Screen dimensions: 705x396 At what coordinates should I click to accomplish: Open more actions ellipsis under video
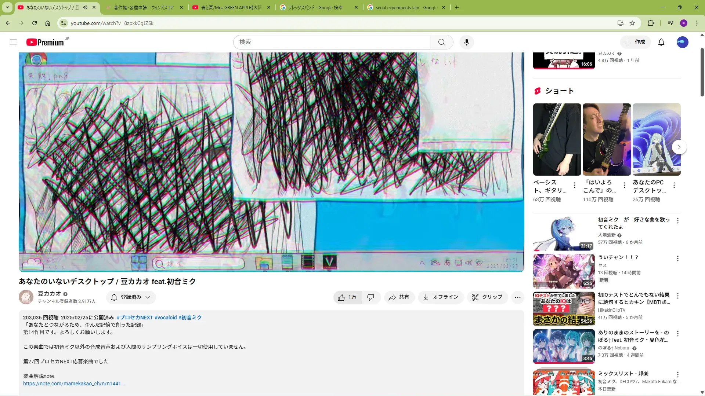click(517, 297)
